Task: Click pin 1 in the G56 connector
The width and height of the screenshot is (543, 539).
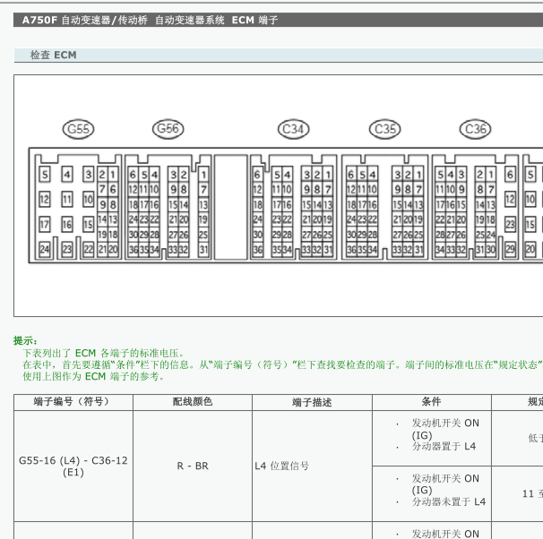Action: tap(203, 175)
